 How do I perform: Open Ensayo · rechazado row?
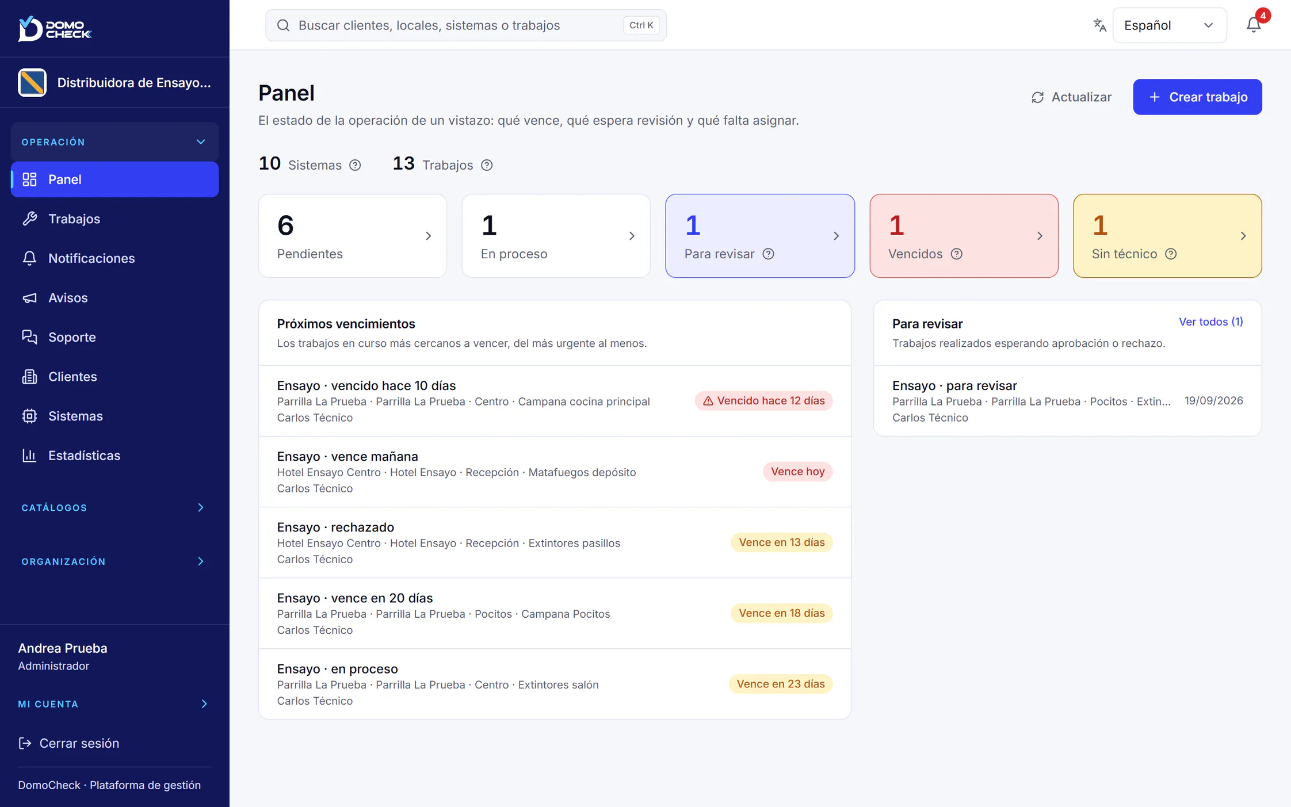555,542
